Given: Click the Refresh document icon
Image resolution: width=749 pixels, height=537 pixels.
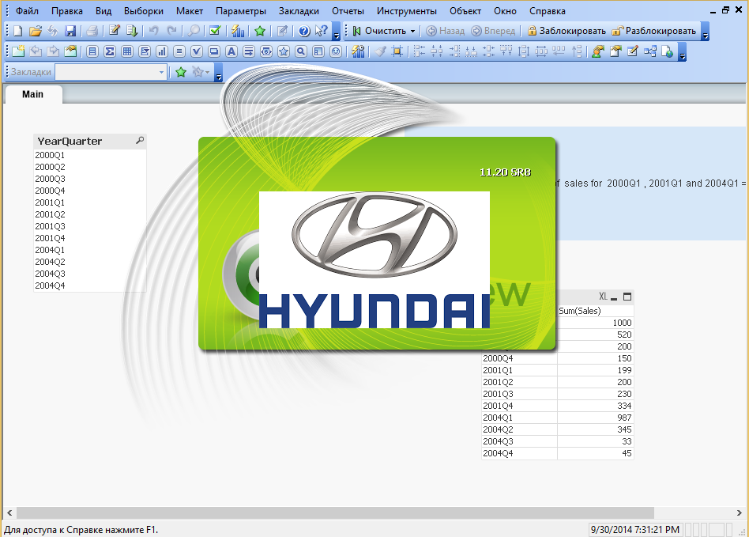Looking at the screenshot, I should pos(53,31).
